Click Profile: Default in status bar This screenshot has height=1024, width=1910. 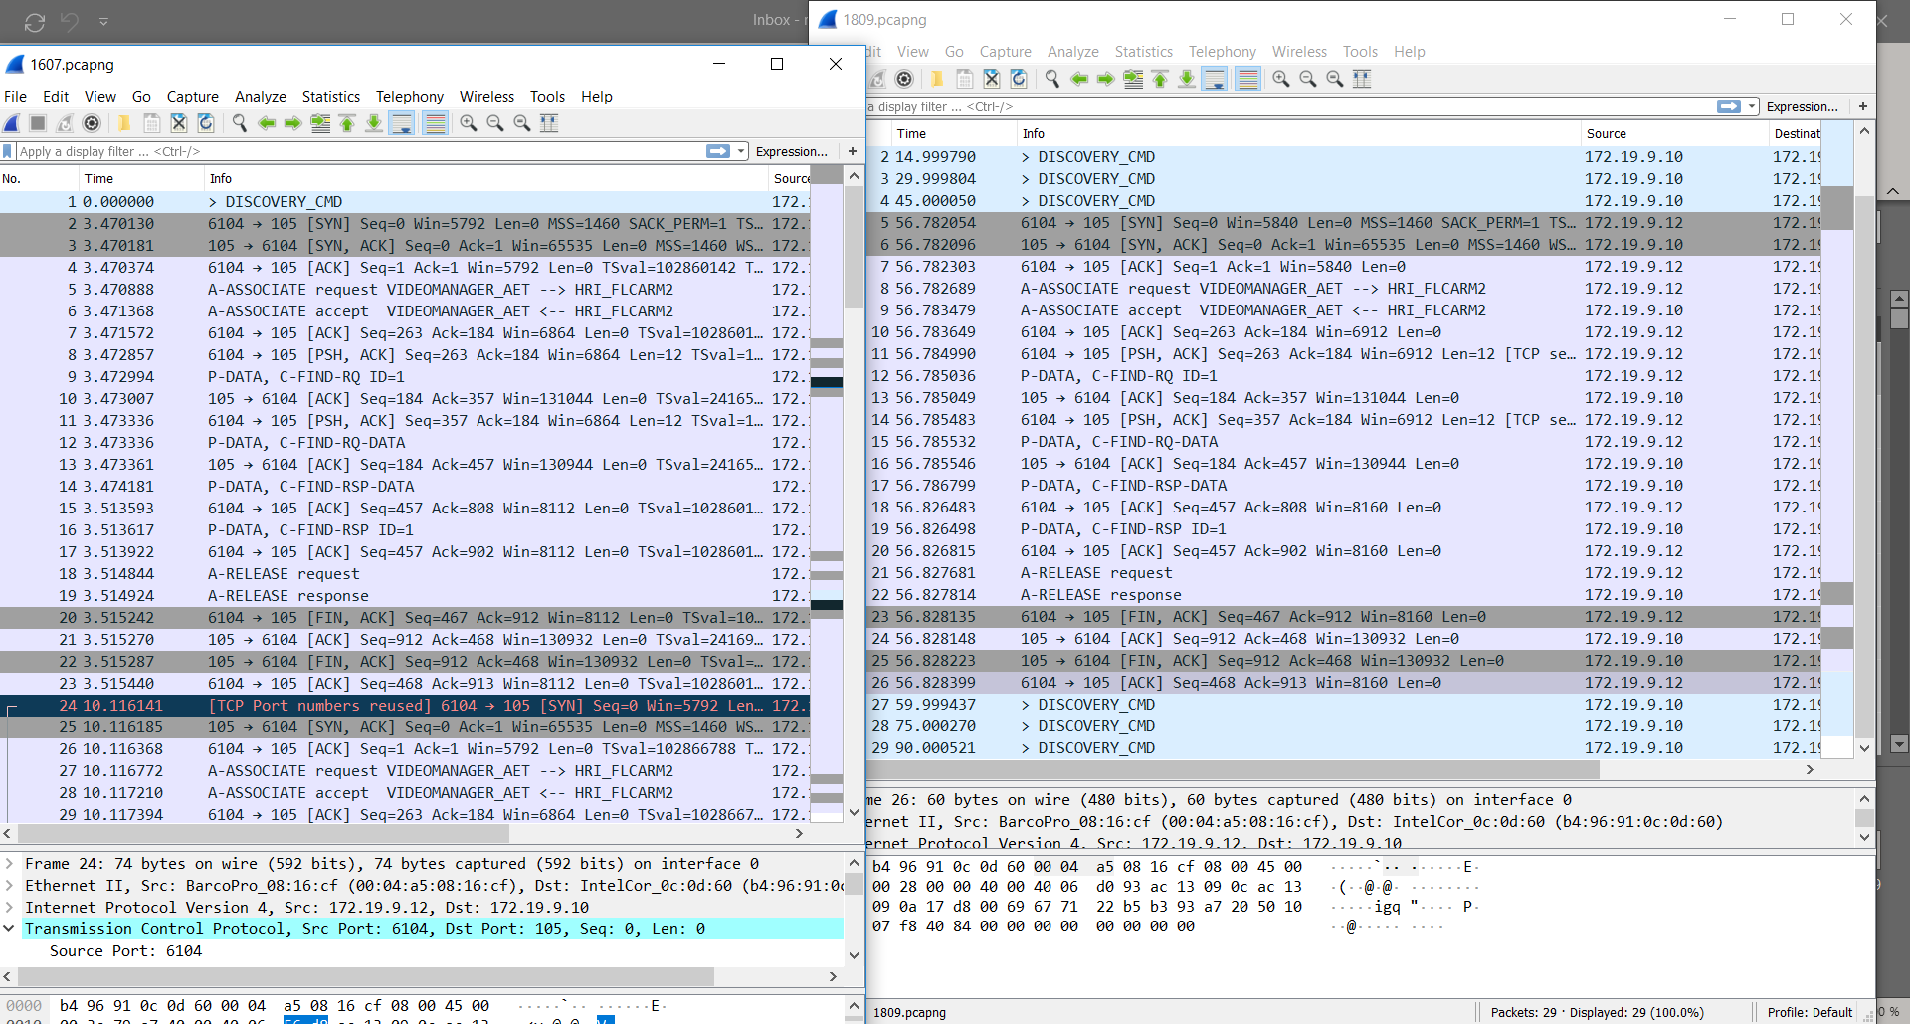point(1810,1013)
